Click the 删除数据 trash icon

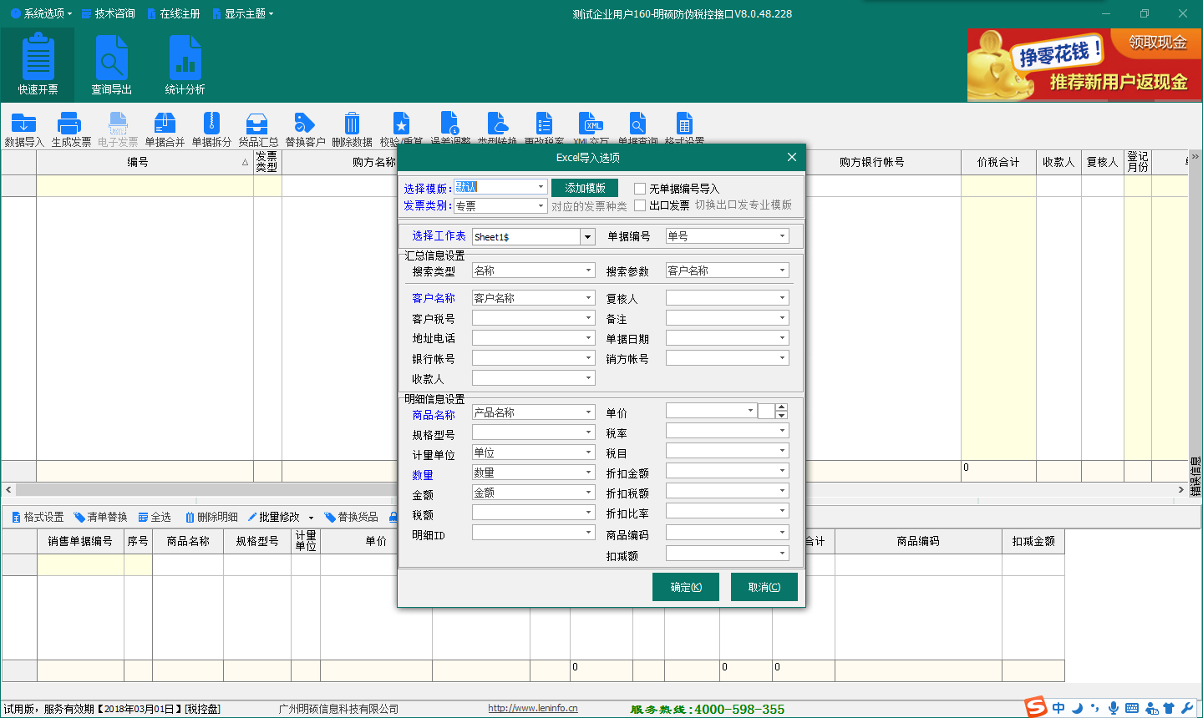click(352, 128)
